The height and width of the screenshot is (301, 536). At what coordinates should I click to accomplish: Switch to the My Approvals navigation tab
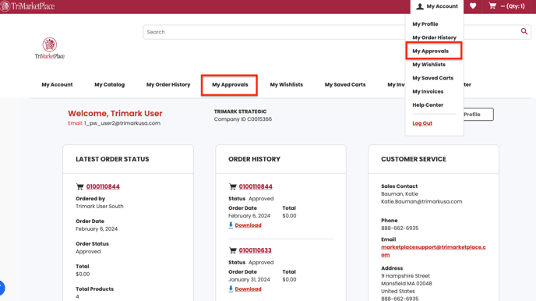click(x=230, y=84)
